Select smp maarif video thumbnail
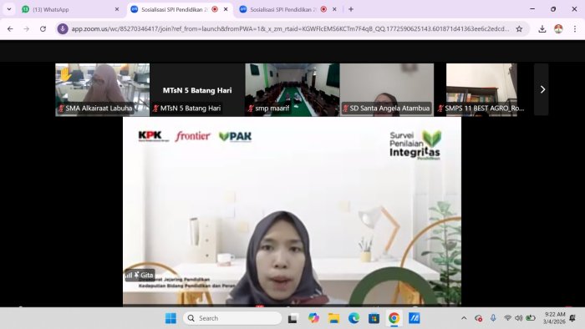Image resolution: width=585 pixels, height=329 pixels. click(292, 90)
